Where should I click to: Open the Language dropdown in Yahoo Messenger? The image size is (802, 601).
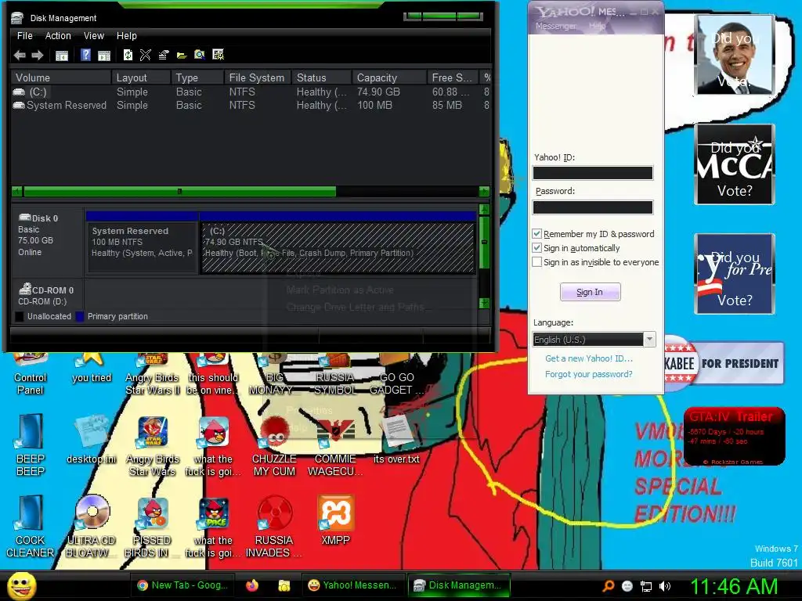coord(649,340)
